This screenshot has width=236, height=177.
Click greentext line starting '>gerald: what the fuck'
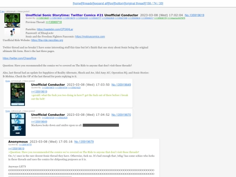coord(80,97)
